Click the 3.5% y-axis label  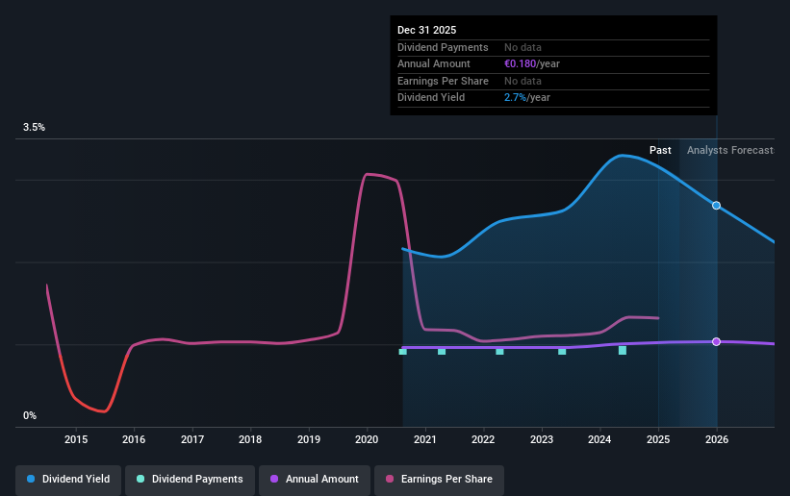(x=34, y=128)
